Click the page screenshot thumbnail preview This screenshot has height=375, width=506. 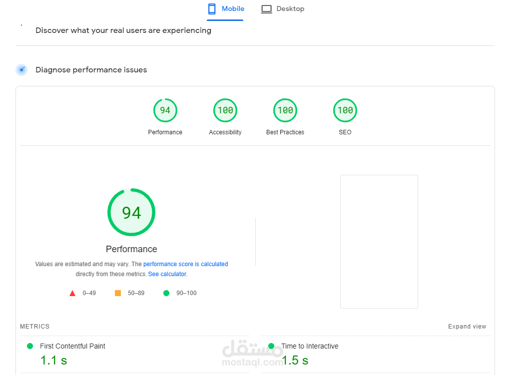coord(379,242)
